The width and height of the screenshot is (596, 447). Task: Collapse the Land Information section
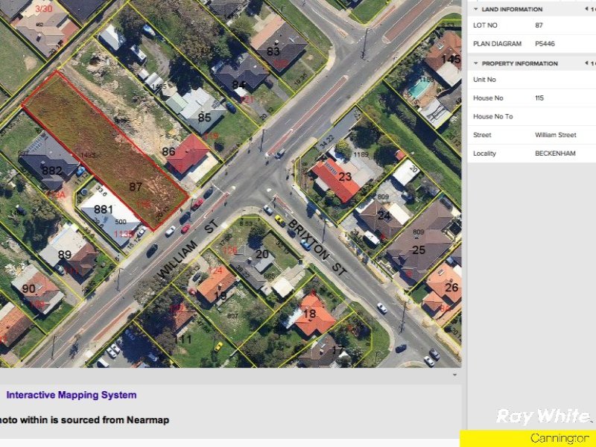pos(475,9)
